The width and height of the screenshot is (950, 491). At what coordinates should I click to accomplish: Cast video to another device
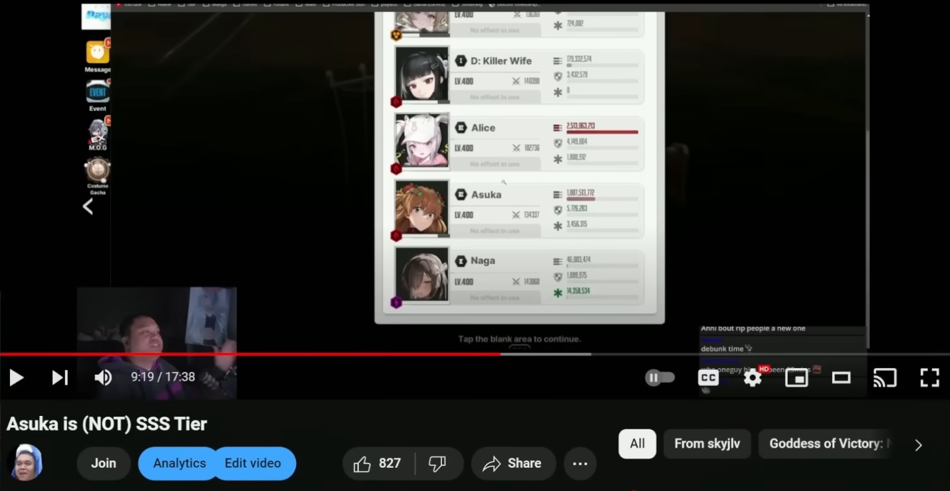click(885, 377)
